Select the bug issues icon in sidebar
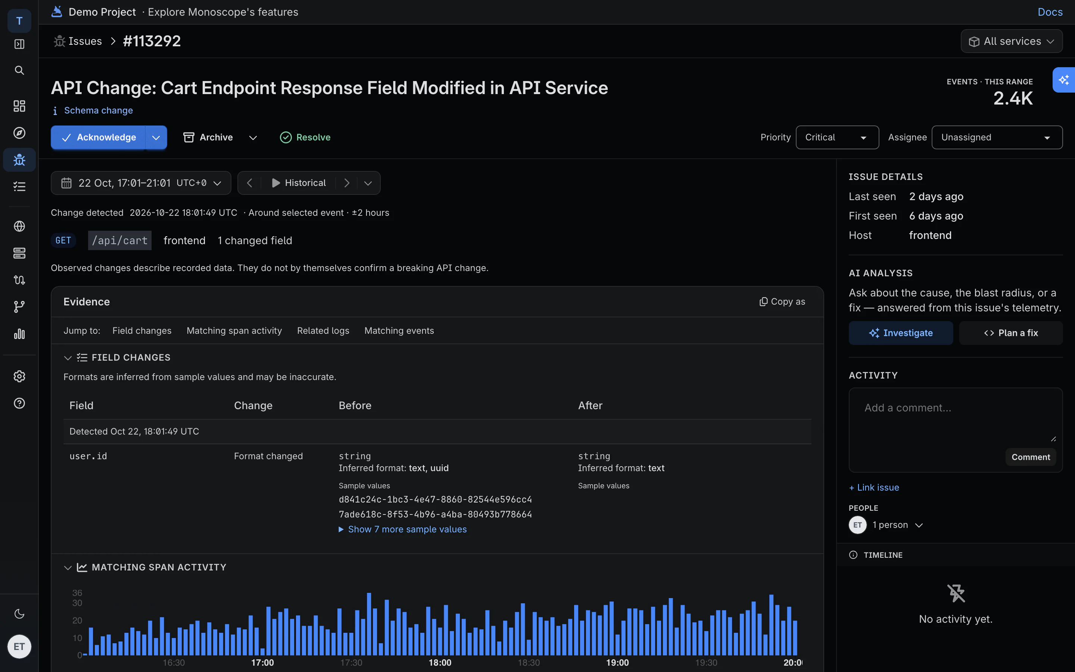1075x672 pixels. click(x=19, y=159)
